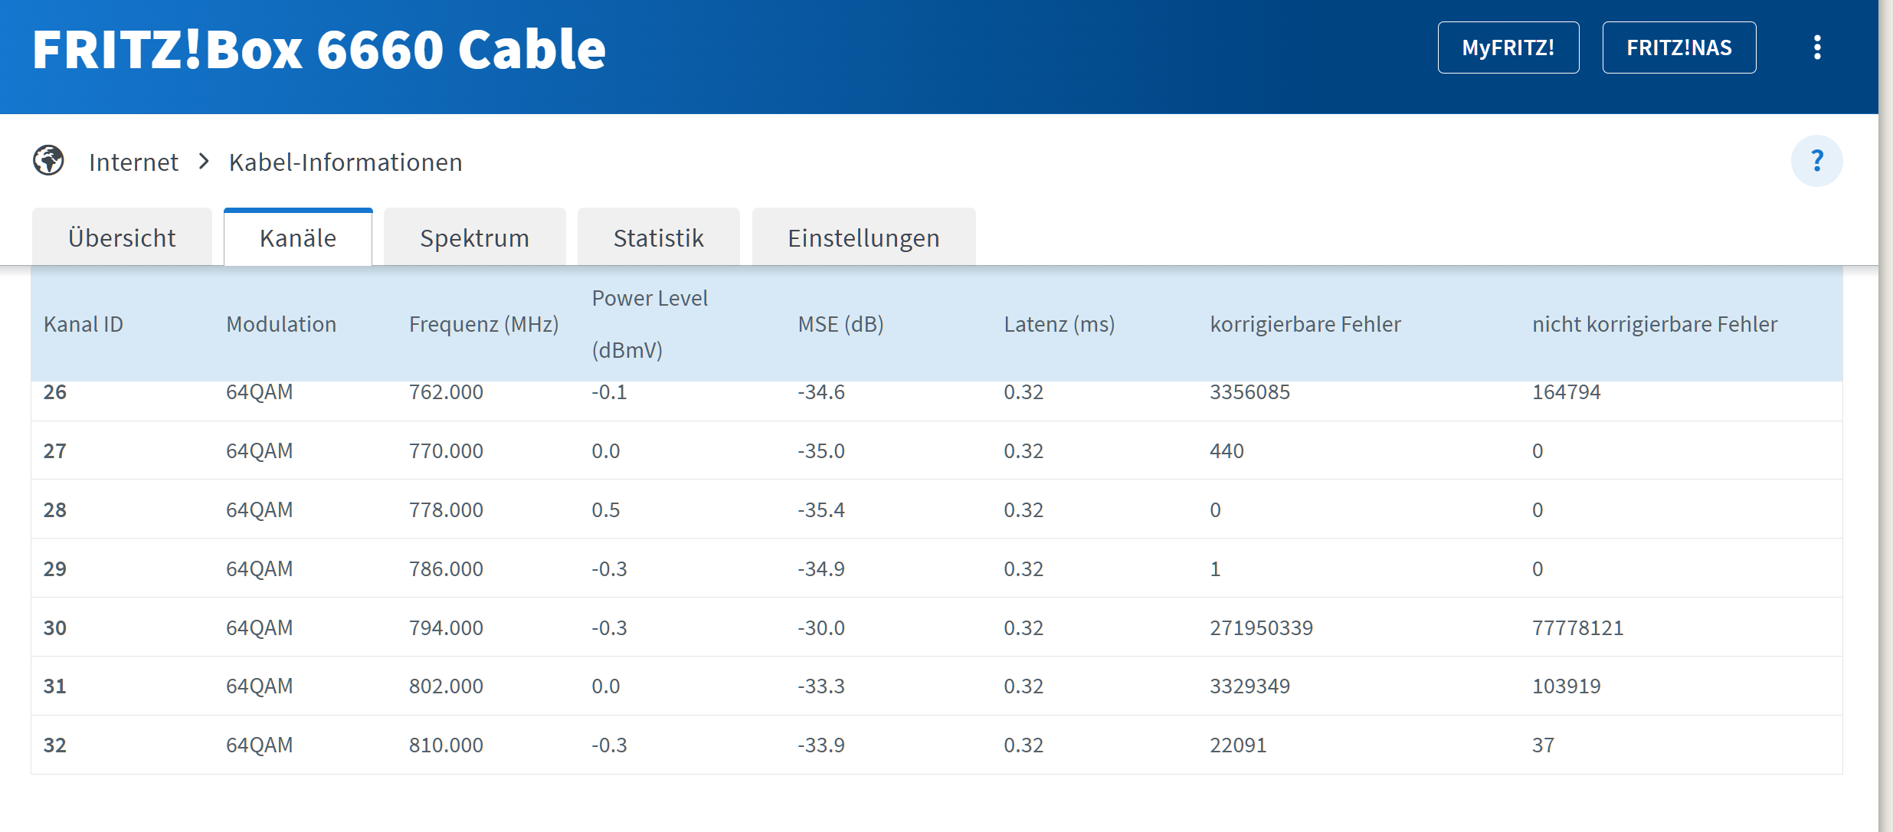The width and height of the screenshot is (1893, 832).
Task: Click MSE value -34.6
Action: click(x=821, y=392)
